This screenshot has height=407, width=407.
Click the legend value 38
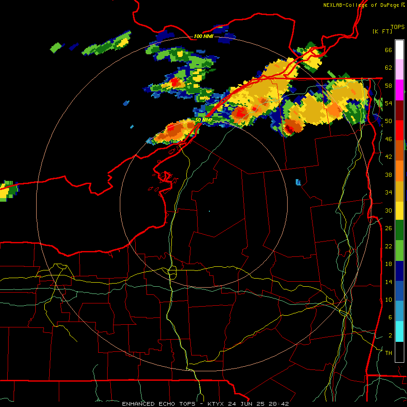pos(388,175)
